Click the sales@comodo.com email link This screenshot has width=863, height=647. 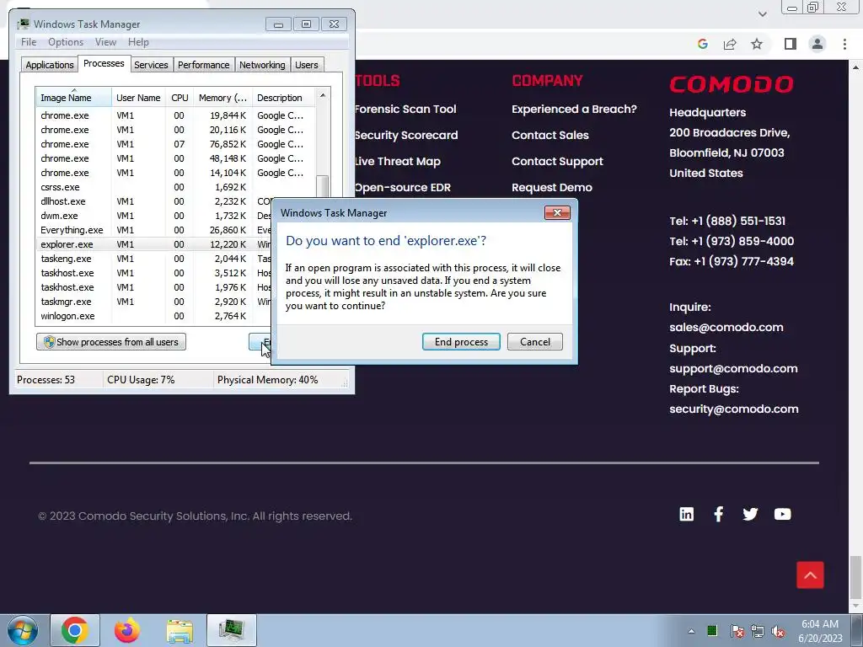pyautogui.click(x=726, y=328)
